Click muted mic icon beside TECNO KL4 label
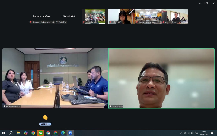Screen dimensions: 217x136 point(31,22)
